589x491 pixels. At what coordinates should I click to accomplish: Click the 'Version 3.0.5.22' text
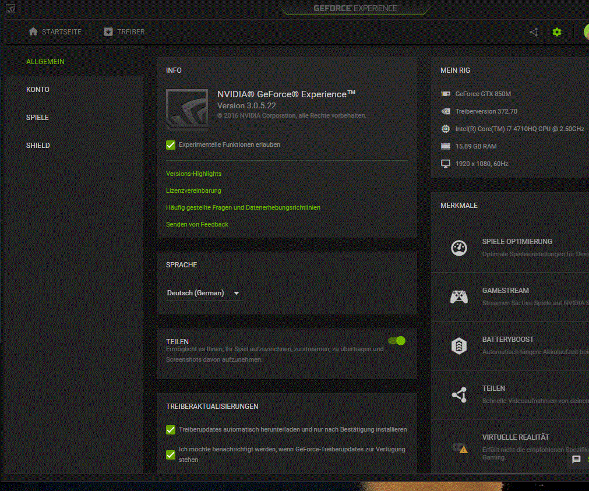point(246,105)
